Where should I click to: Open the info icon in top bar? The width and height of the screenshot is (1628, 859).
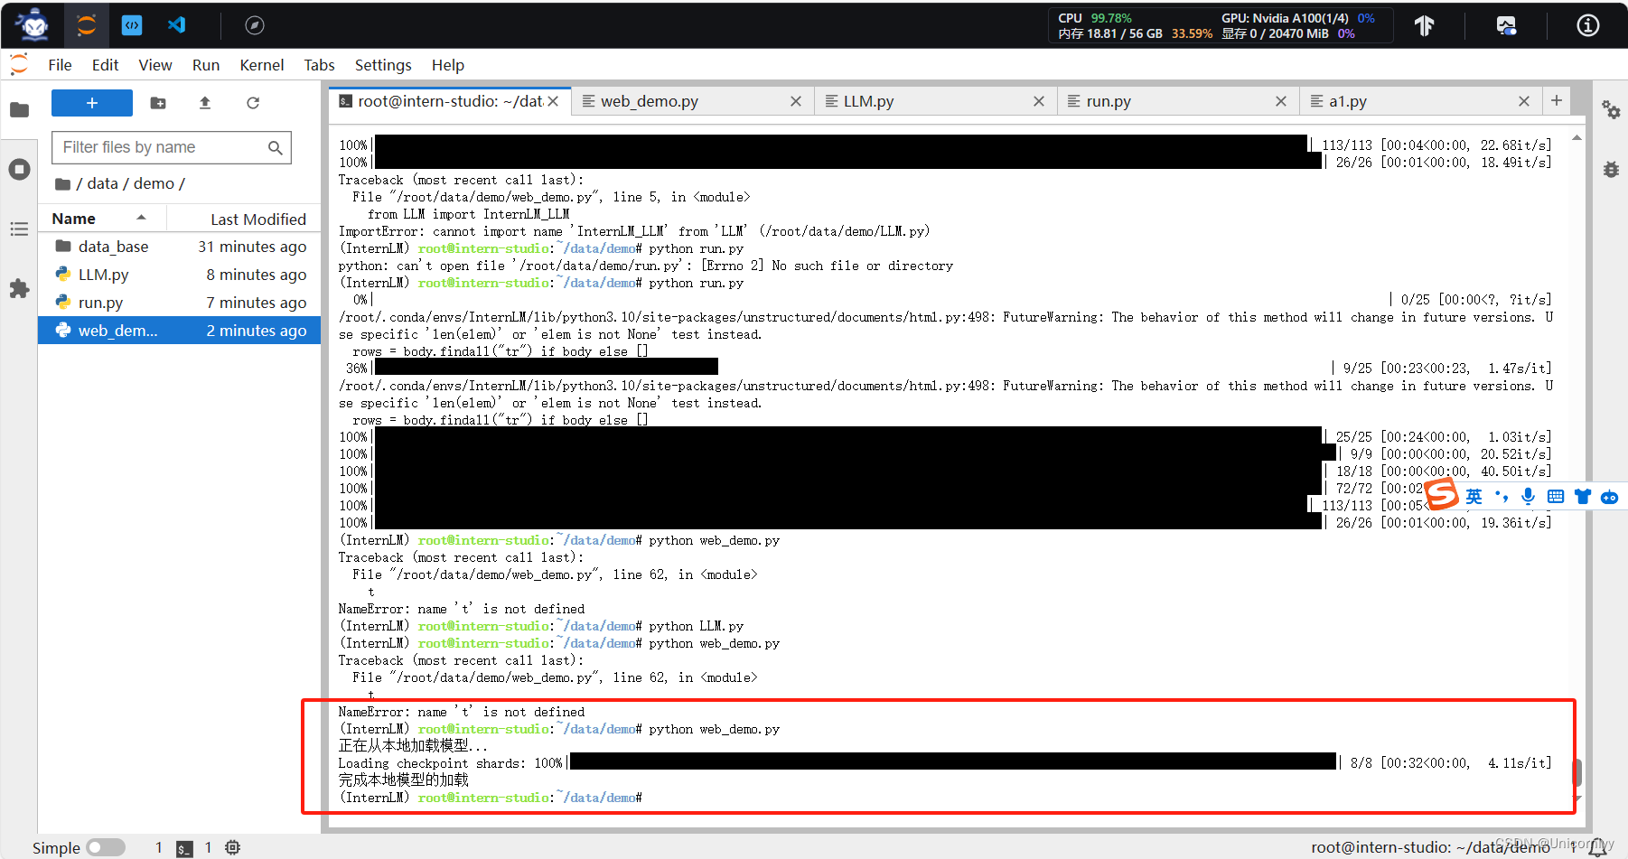pos(1588,25)
